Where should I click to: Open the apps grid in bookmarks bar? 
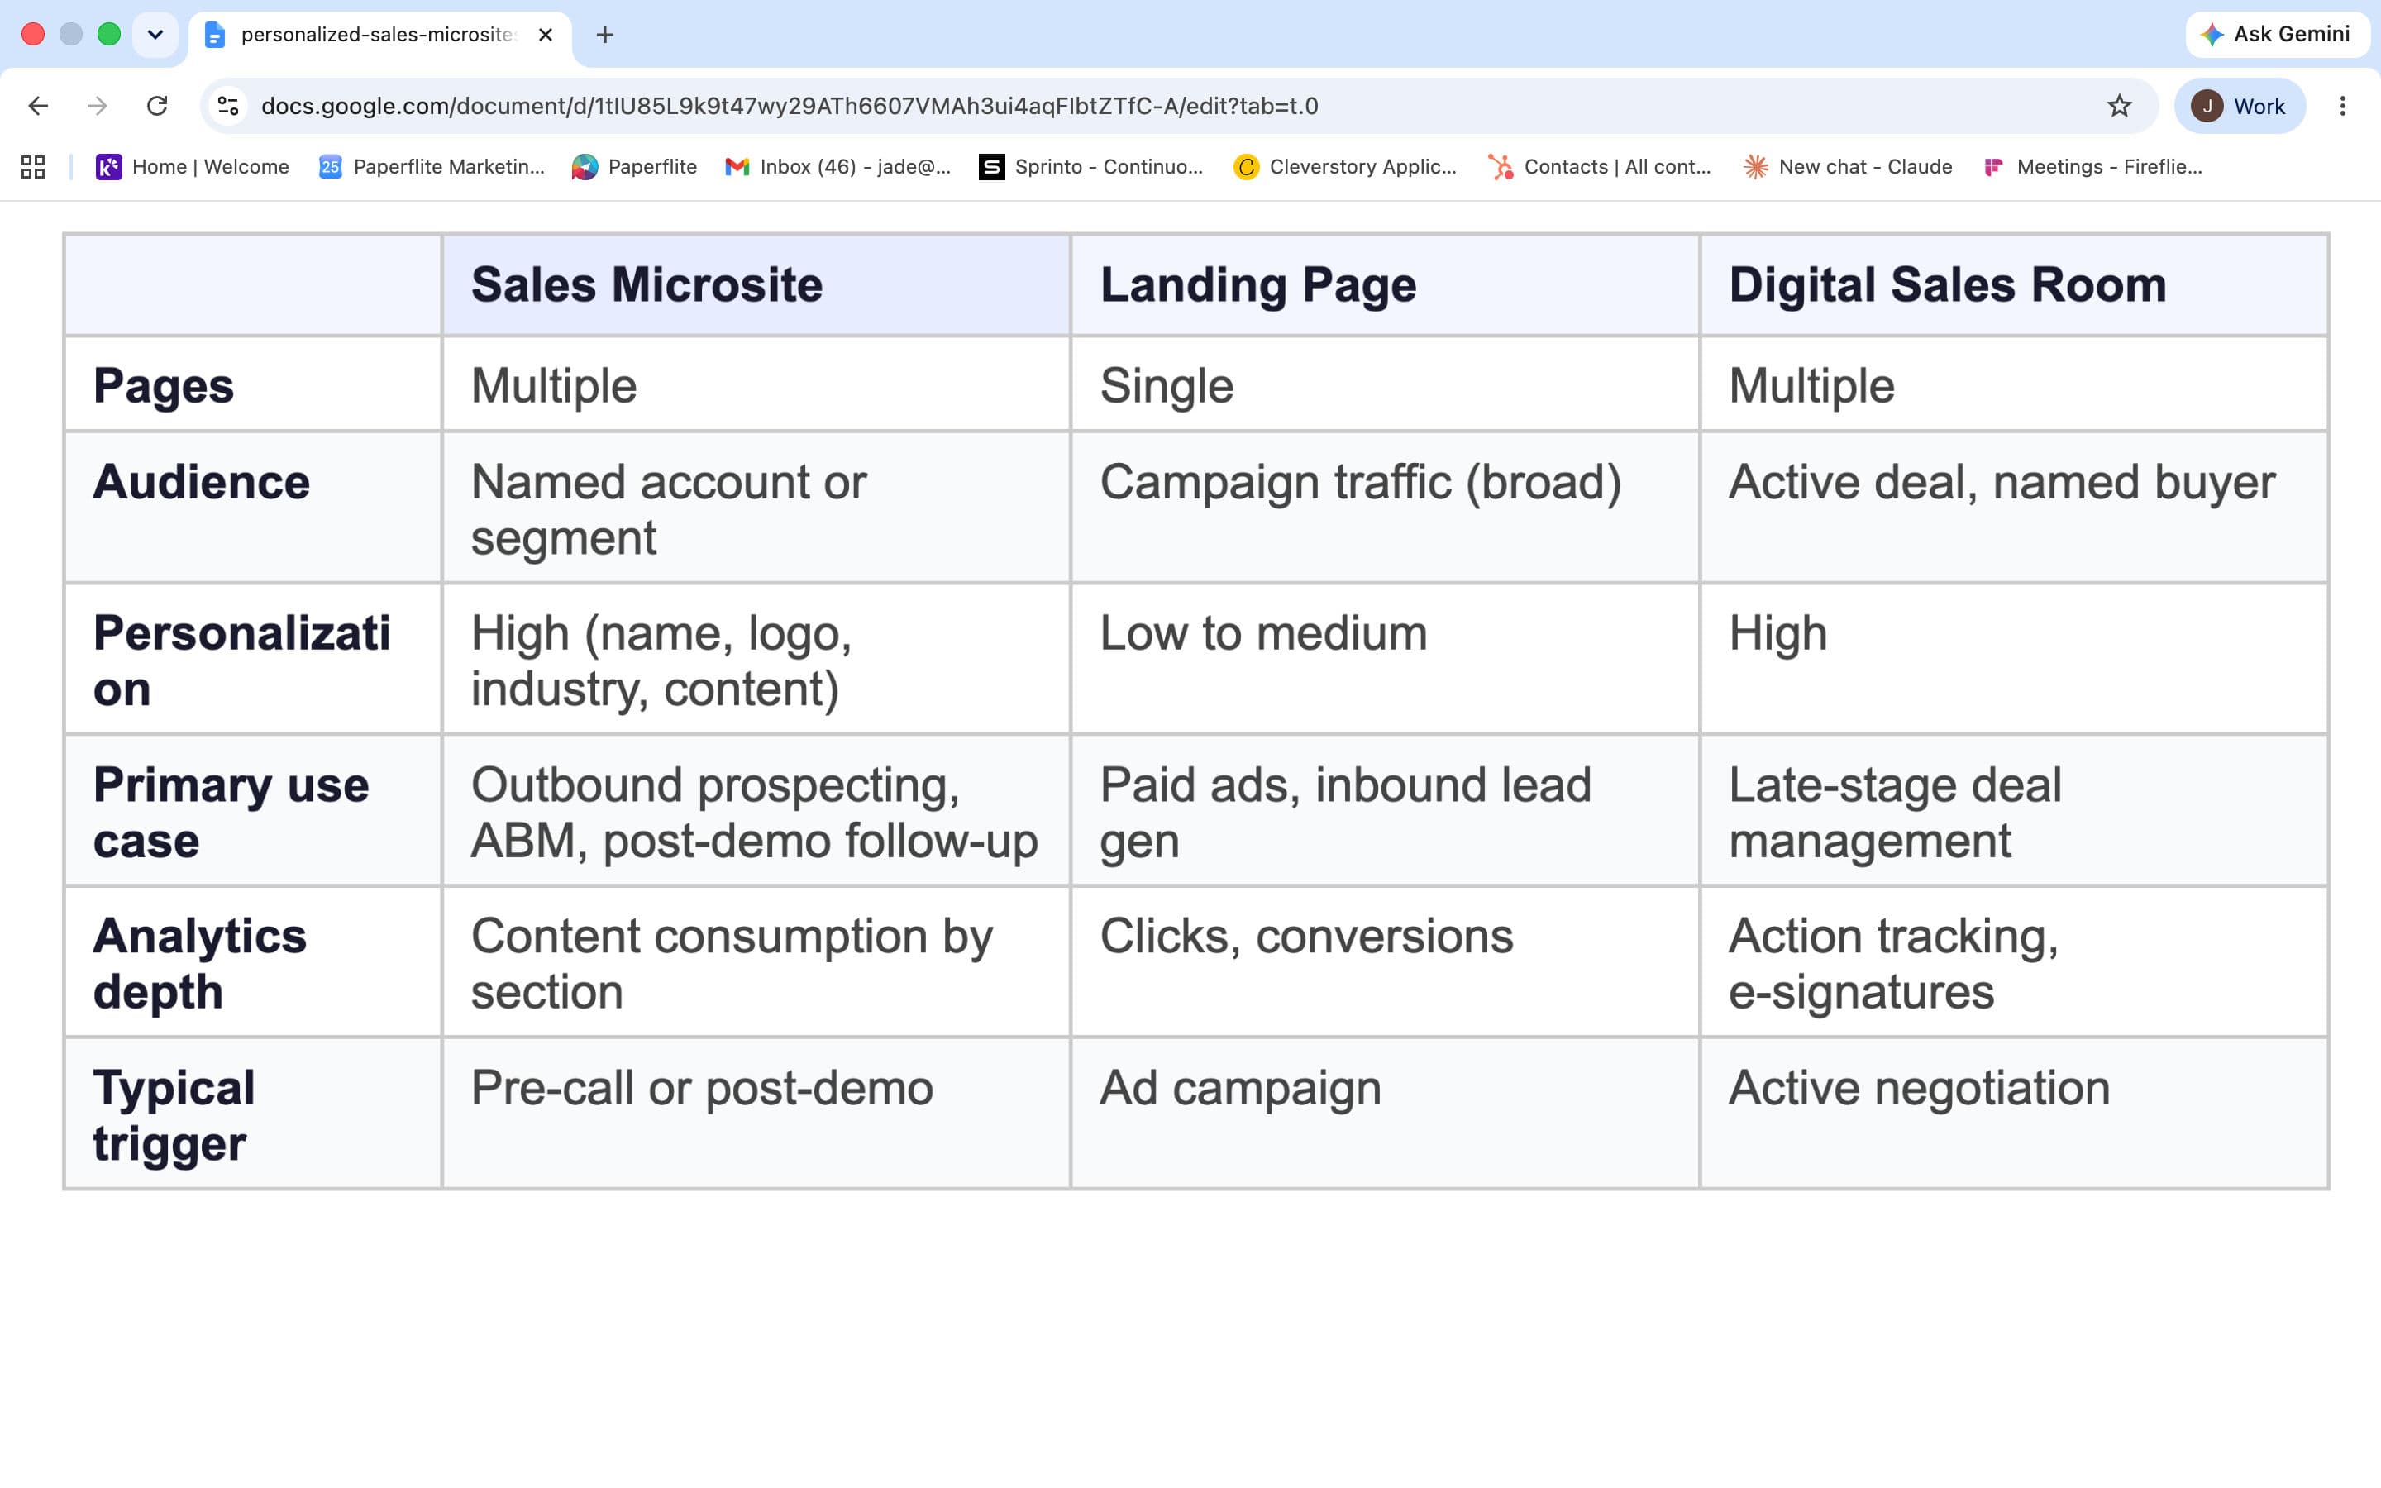33,167
